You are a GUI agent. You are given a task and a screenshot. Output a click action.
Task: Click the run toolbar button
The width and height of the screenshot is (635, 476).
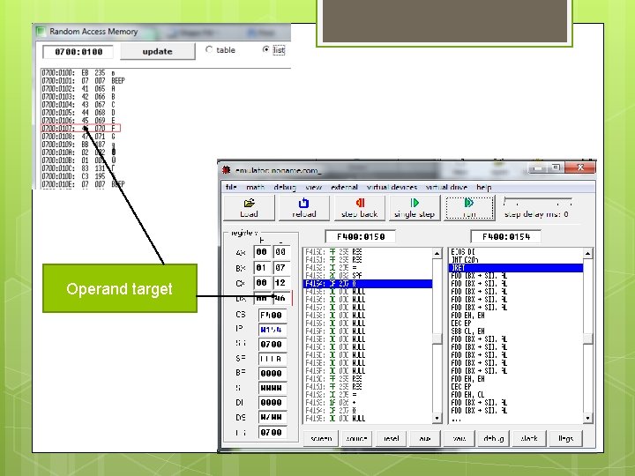coord(469,208)
